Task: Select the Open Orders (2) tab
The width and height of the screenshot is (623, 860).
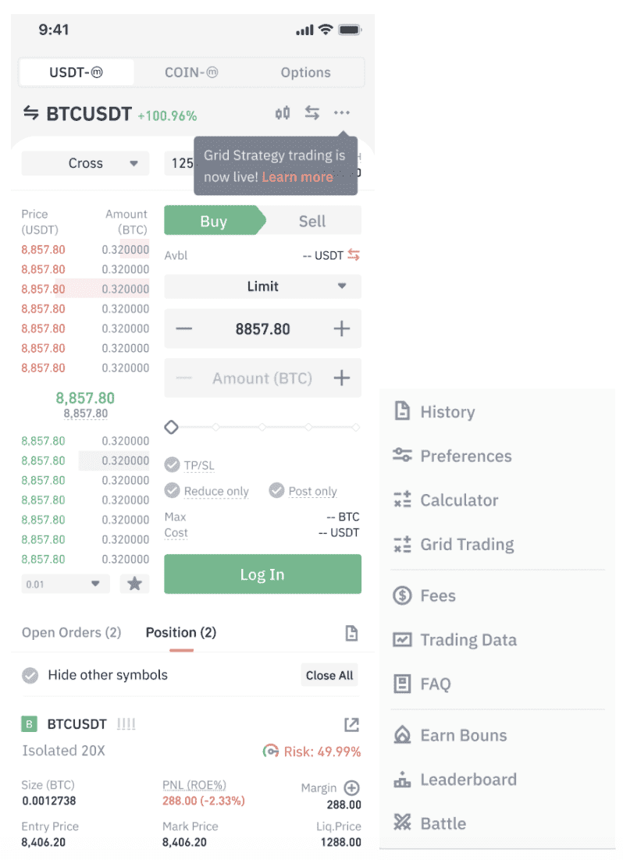Action: pyautogui.click(x=71, y=632)
